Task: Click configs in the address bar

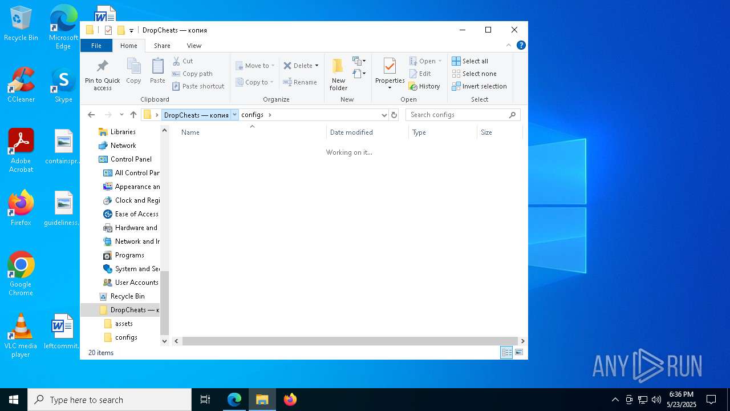Action: [x=252, y=115]
